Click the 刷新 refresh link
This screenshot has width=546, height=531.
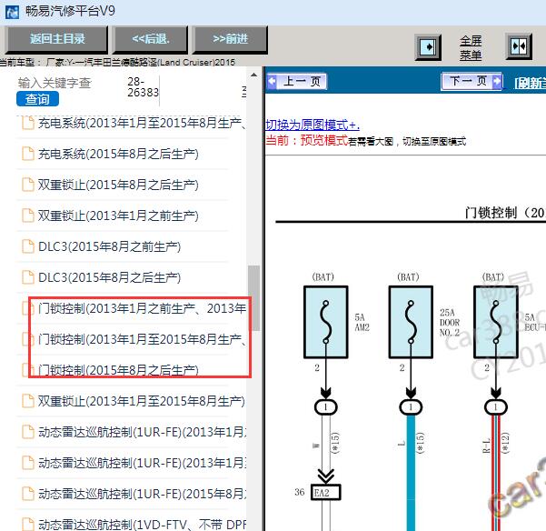[530, 83]
